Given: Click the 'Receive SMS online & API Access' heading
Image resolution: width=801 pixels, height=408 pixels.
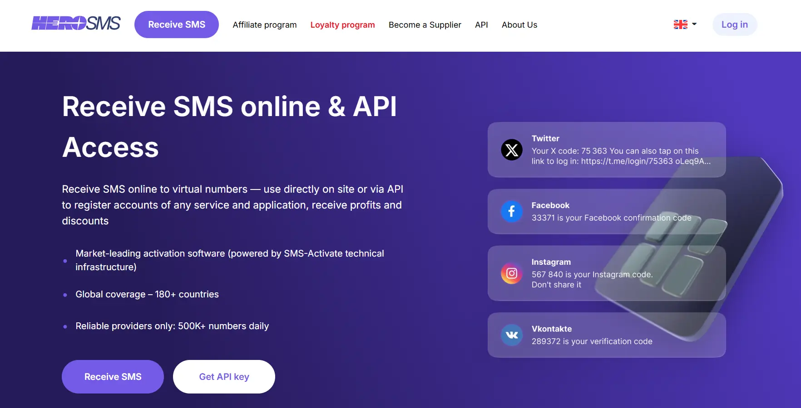Looking at the screenshot, I should [229, 126].
